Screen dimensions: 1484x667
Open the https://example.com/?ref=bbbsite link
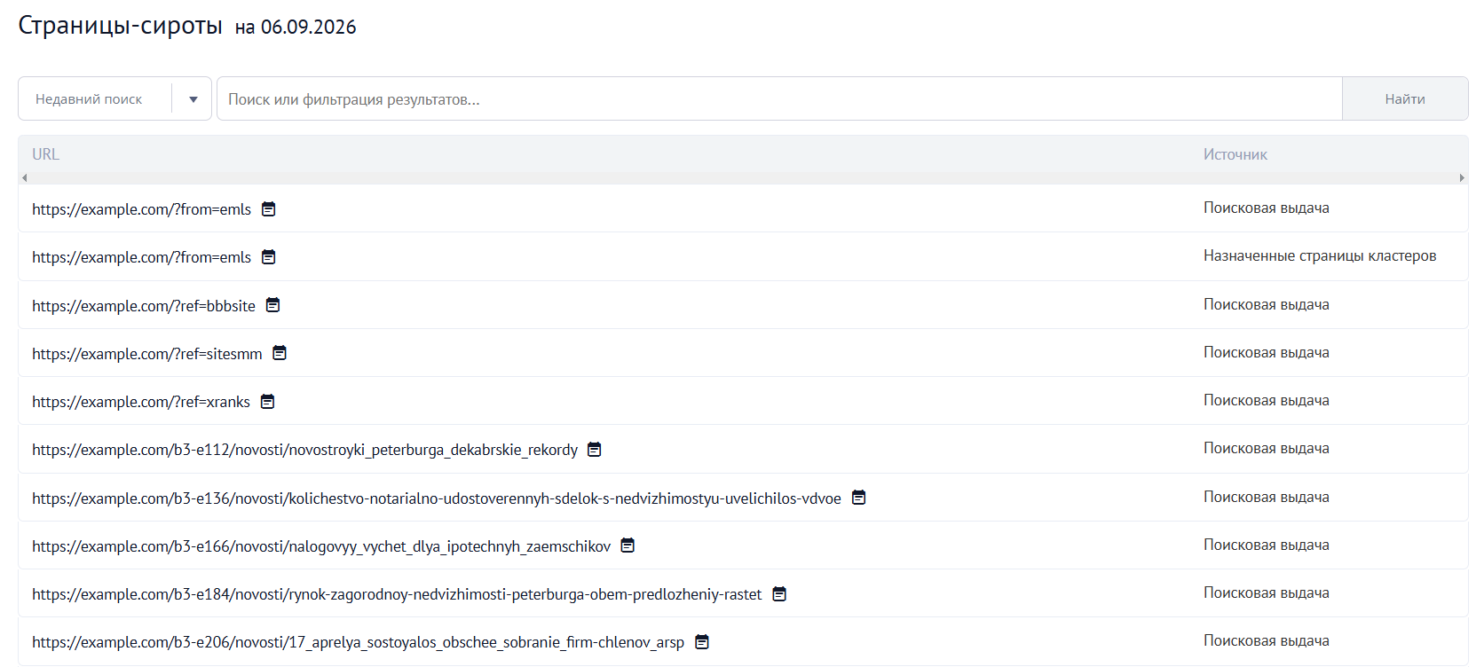144,306
